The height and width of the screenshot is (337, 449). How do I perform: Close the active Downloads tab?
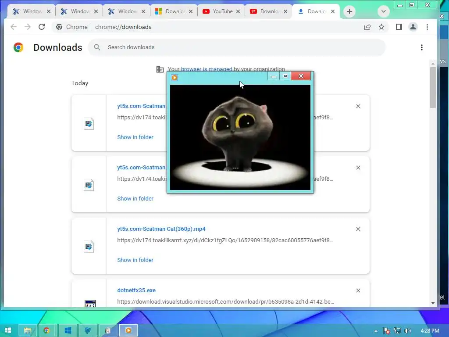(x=333, y=11)
